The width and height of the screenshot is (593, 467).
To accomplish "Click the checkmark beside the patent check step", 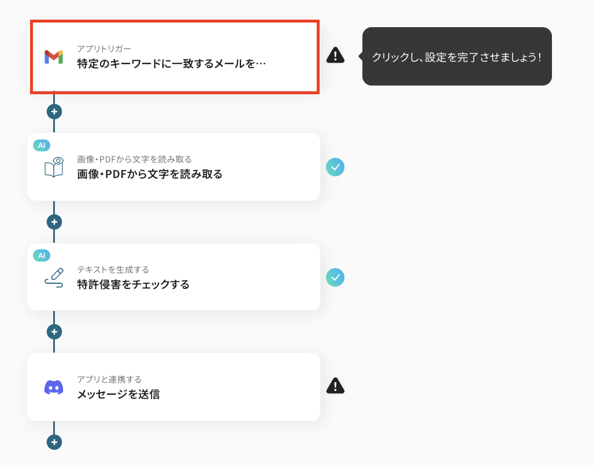I will tap(335, 277).
